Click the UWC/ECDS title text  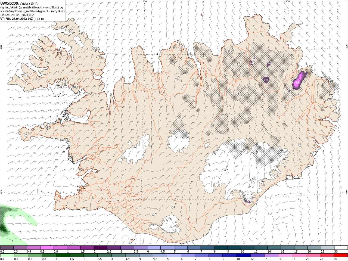tap(9, 3)
